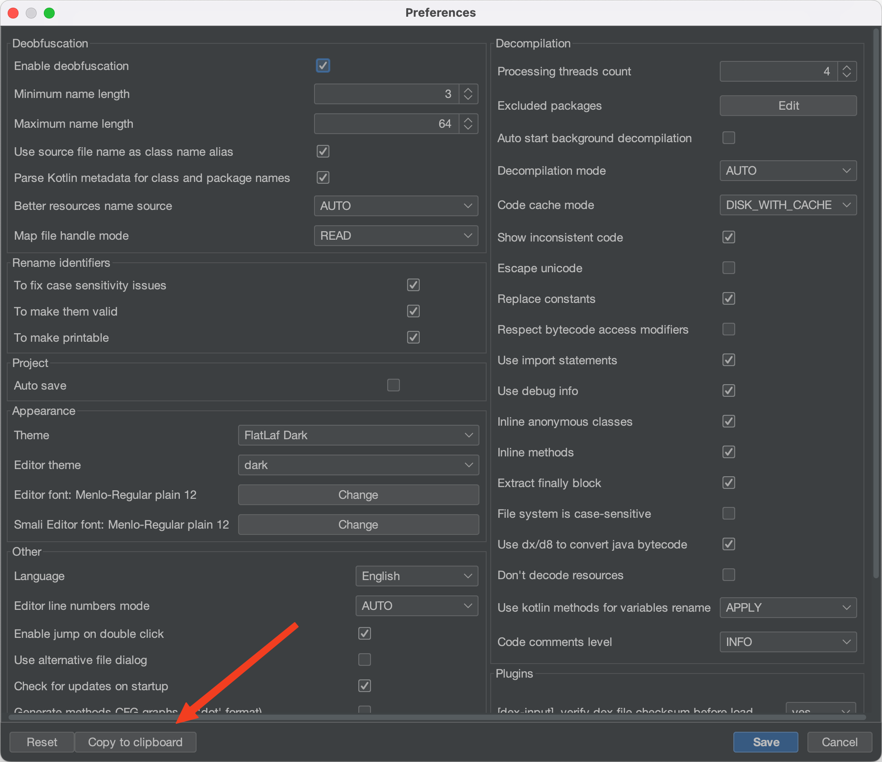
Task: Increment the Minimum name length stepper
Action: [468, 90]
